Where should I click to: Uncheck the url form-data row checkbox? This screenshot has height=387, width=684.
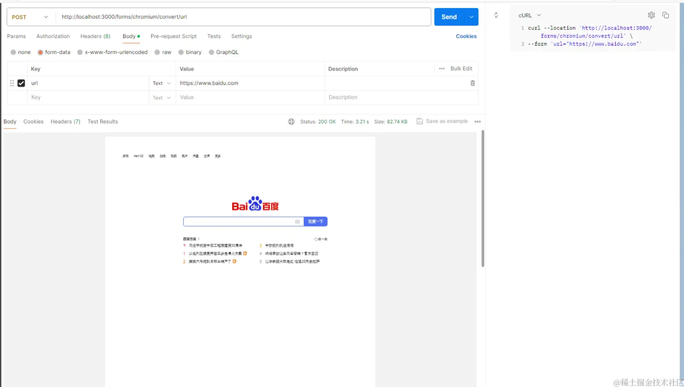[x=21, y=83]
